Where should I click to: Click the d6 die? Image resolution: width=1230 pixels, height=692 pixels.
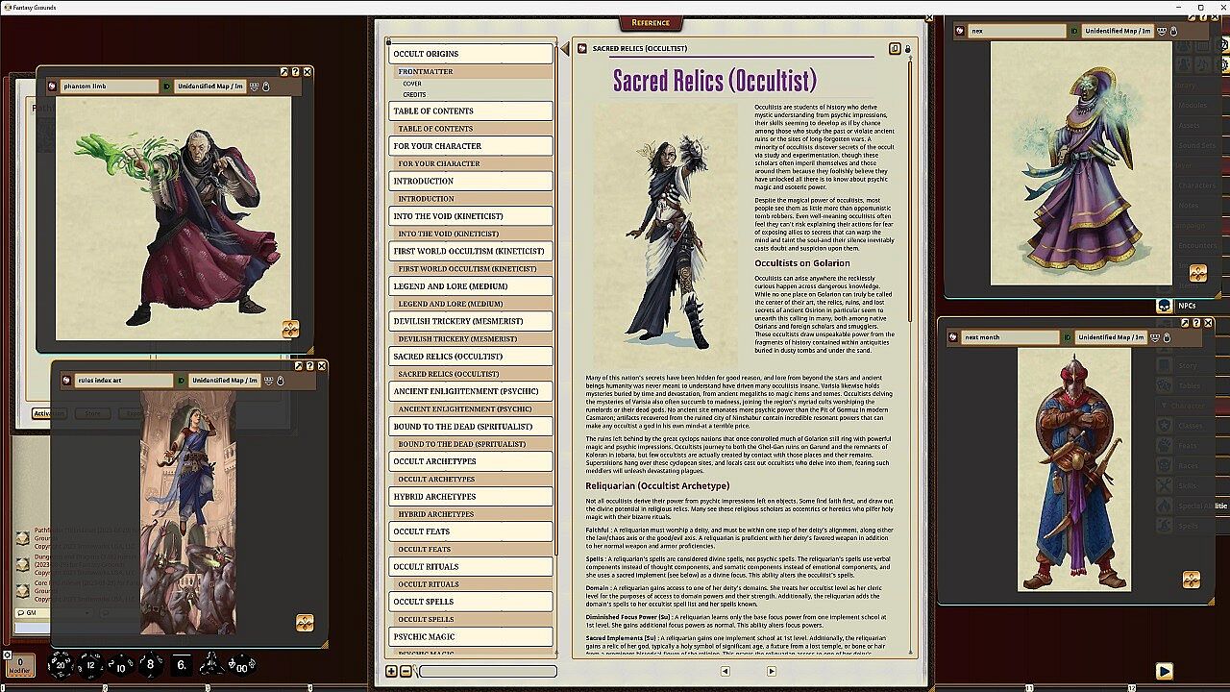pos(181,664)
